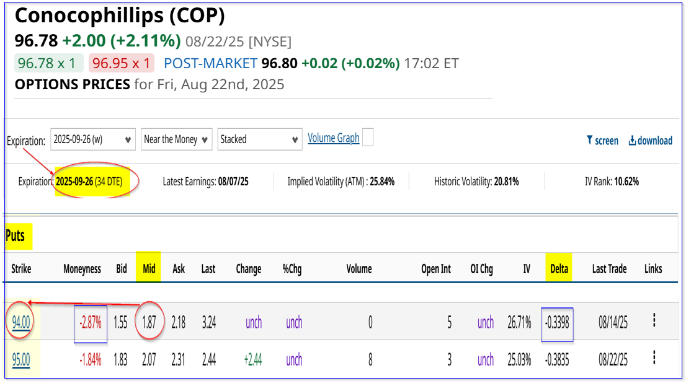Open the Expiration 2025-09-26 (w) dropdown
This screenshot has height=386, width=686.
tap(93, 139)
